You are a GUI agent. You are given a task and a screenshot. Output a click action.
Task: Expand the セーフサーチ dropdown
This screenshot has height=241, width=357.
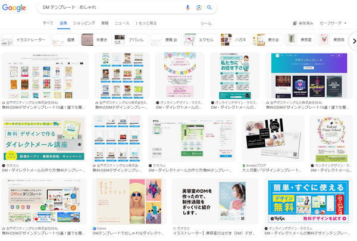[333, 23]
